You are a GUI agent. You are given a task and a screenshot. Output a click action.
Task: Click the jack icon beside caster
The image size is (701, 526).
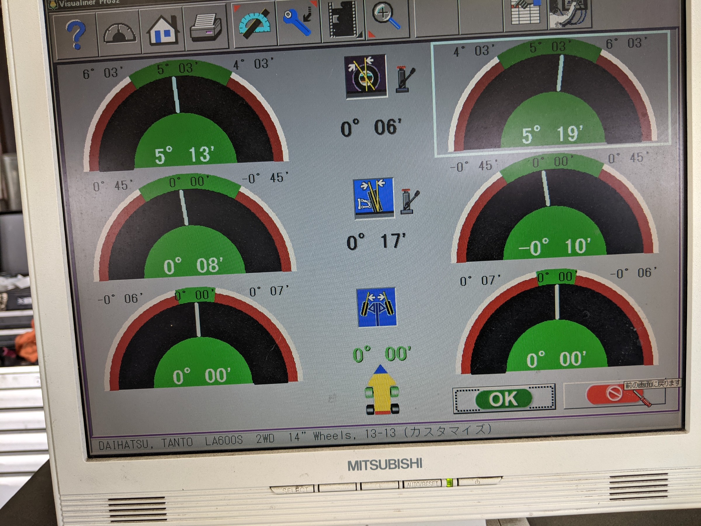[x=404, y=79]
